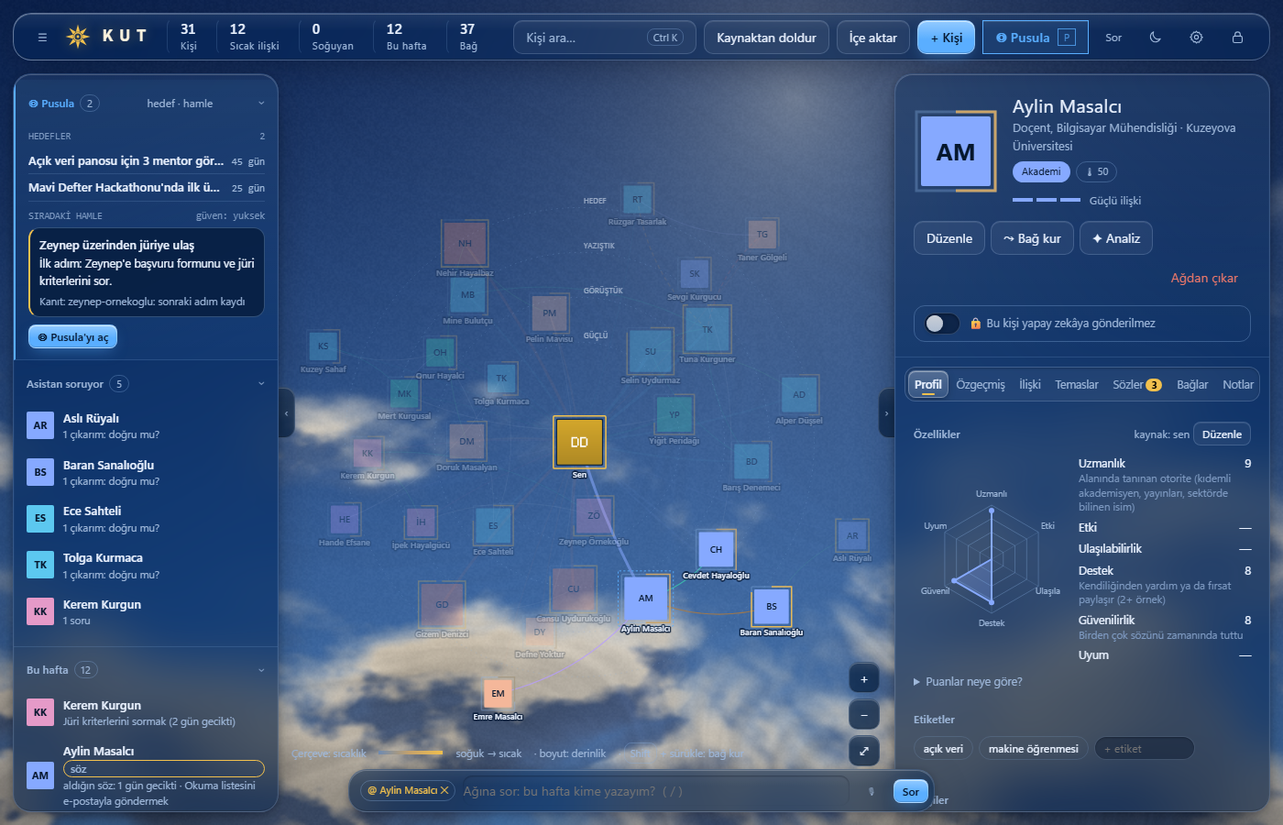Open the Bağlar tab
The height and width of the screenshot is (825, 1283).
coord(1192,385)
